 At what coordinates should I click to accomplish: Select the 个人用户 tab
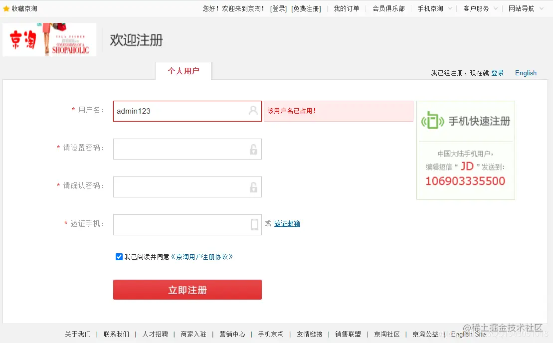coord(184,71)
